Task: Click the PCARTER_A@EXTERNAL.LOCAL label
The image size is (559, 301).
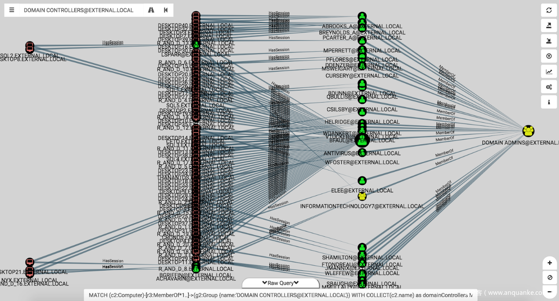Action: pos(362,38)
